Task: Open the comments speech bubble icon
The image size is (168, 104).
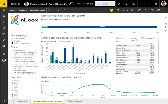Action: pos(118,10)
